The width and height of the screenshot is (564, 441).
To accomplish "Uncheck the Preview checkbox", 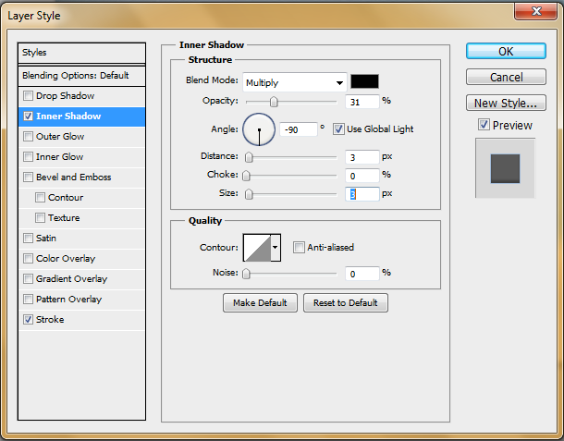I will pyautogui.click(x=484, y=125).
